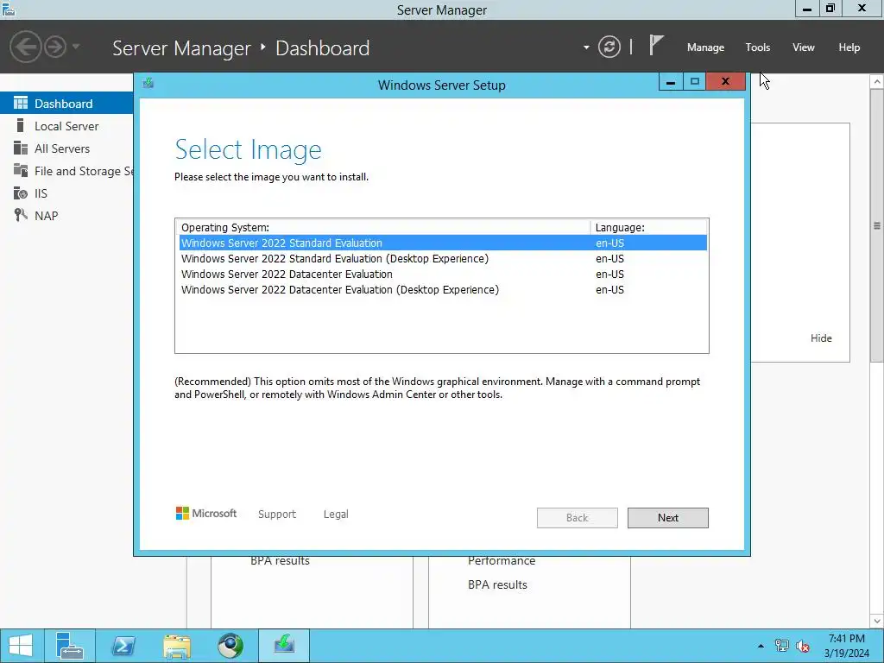Open the Help menu
This screenshot has width=884, height=663.
tap(849, 47)
